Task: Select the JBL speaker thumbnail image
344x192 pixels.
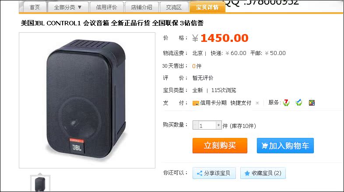Action: tap(40, 184)
